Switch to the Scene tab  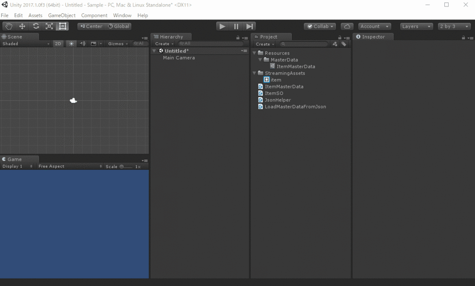pos(19,37)
